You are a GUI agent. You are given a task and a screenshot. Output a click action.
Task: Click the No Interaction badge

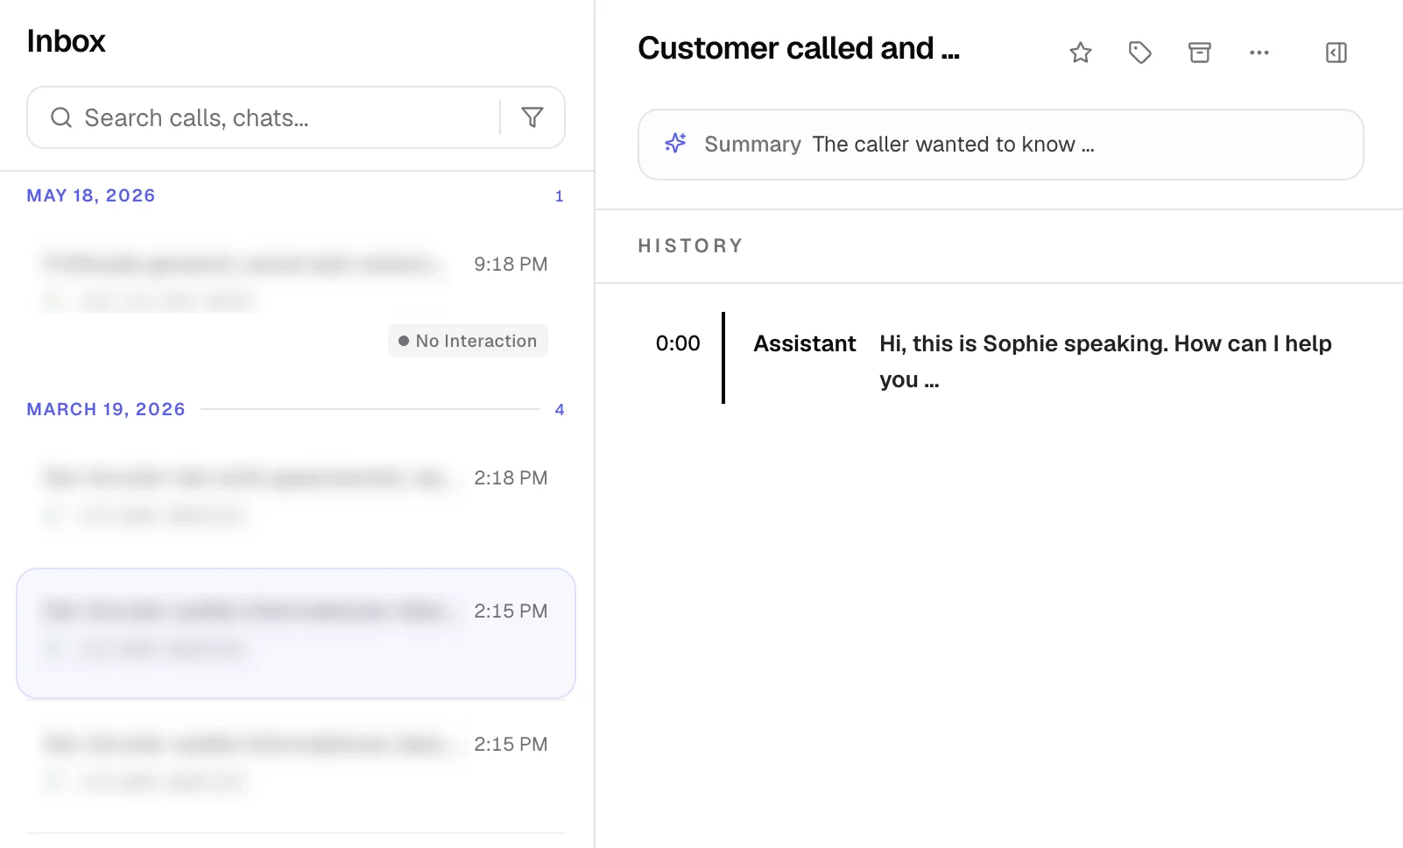point(468,341)
